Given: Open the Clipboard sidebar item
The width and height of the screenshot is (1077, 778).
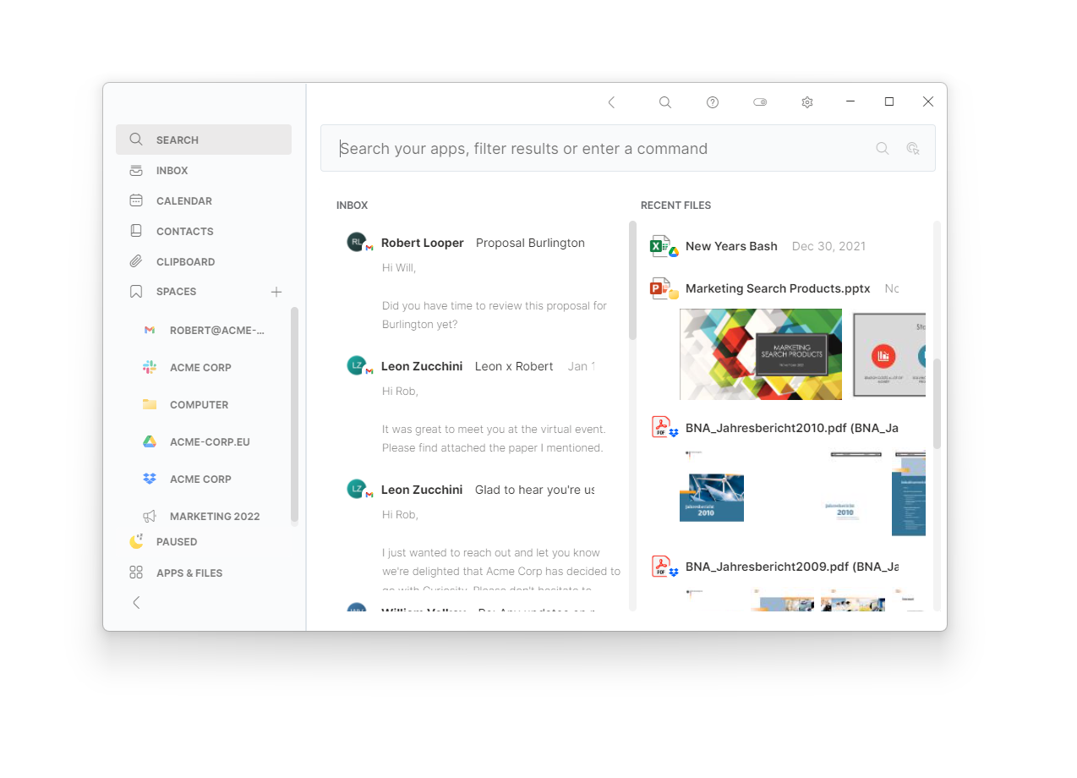Looking at the screenshot, I should click(x=204, y=261).
